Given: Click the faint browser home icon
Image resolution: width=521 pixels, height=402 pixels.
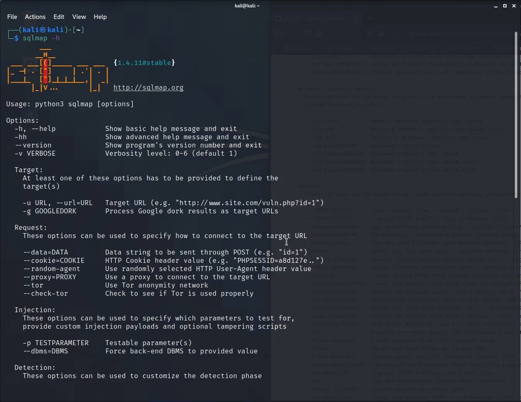Looking at the screenshot, I should [319, 34].
